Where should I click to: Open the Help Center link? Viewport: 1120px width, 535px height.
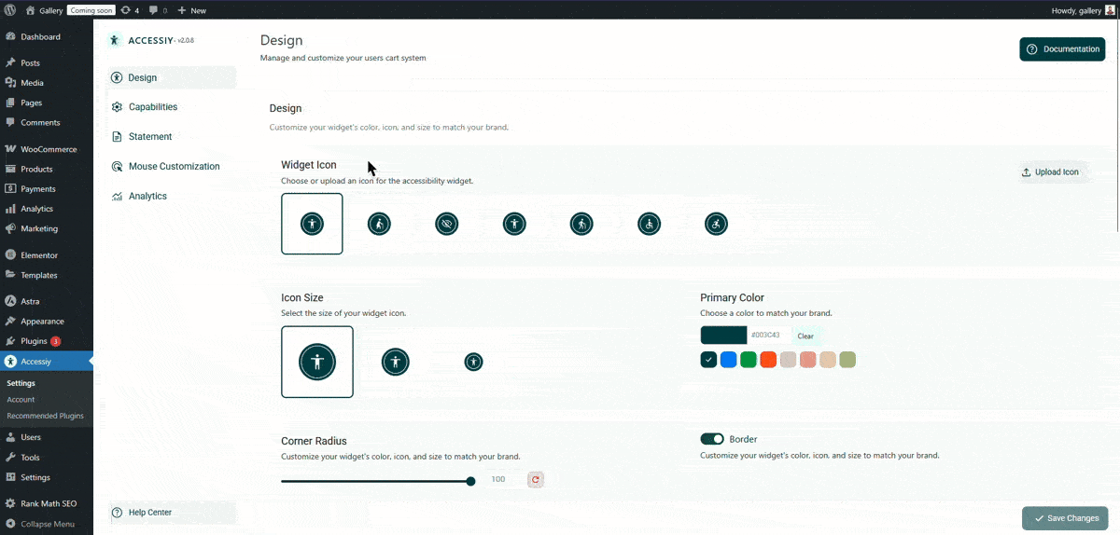coord(171,513)
